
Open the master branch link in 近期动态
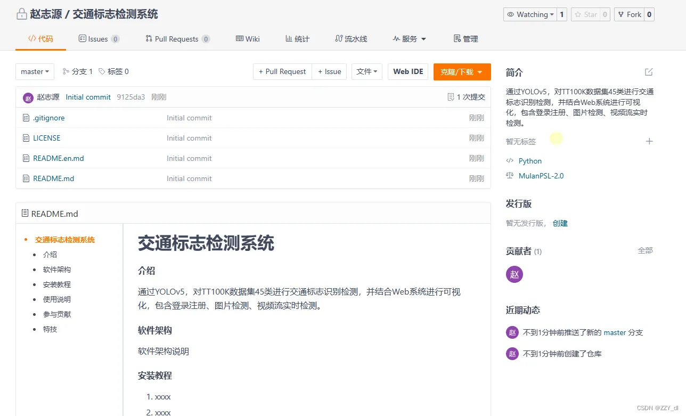pyautogui.click(x=615, y=332)
